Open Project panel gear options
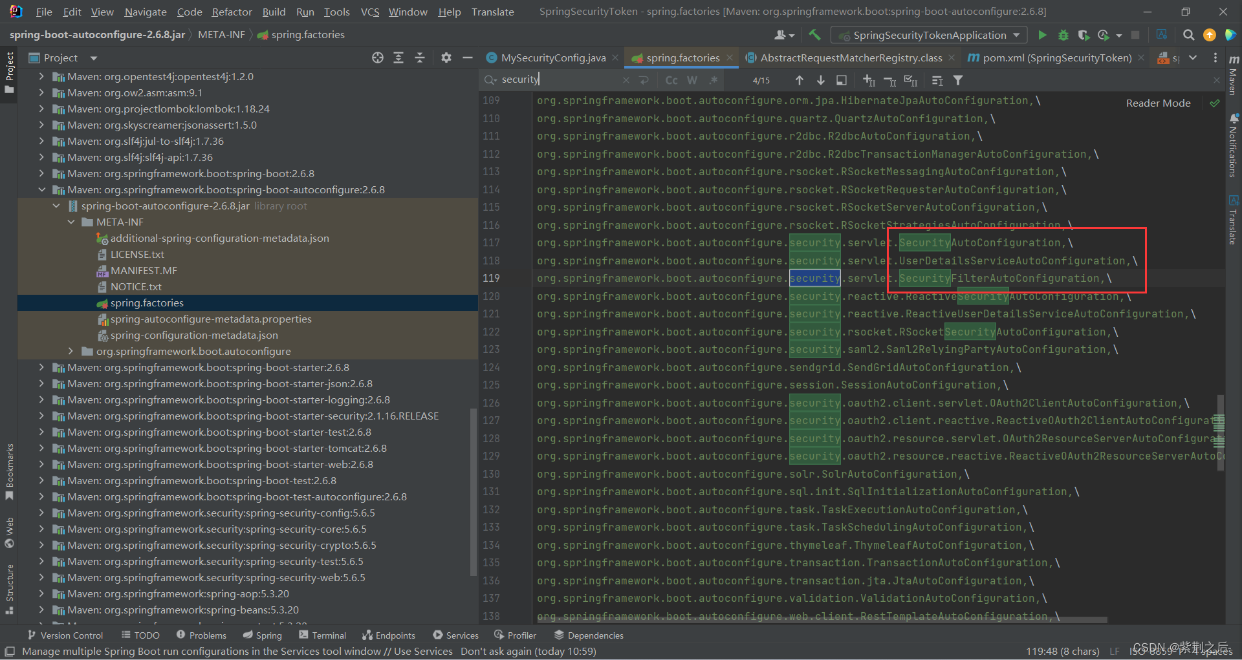This screenshot has width=1242, height=660. 446,58
